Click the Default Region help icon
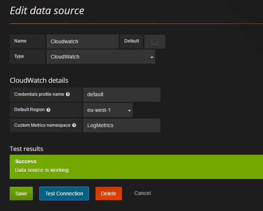Screen dimensions: 263x211 pyautogui.click(x=48, y=110)
